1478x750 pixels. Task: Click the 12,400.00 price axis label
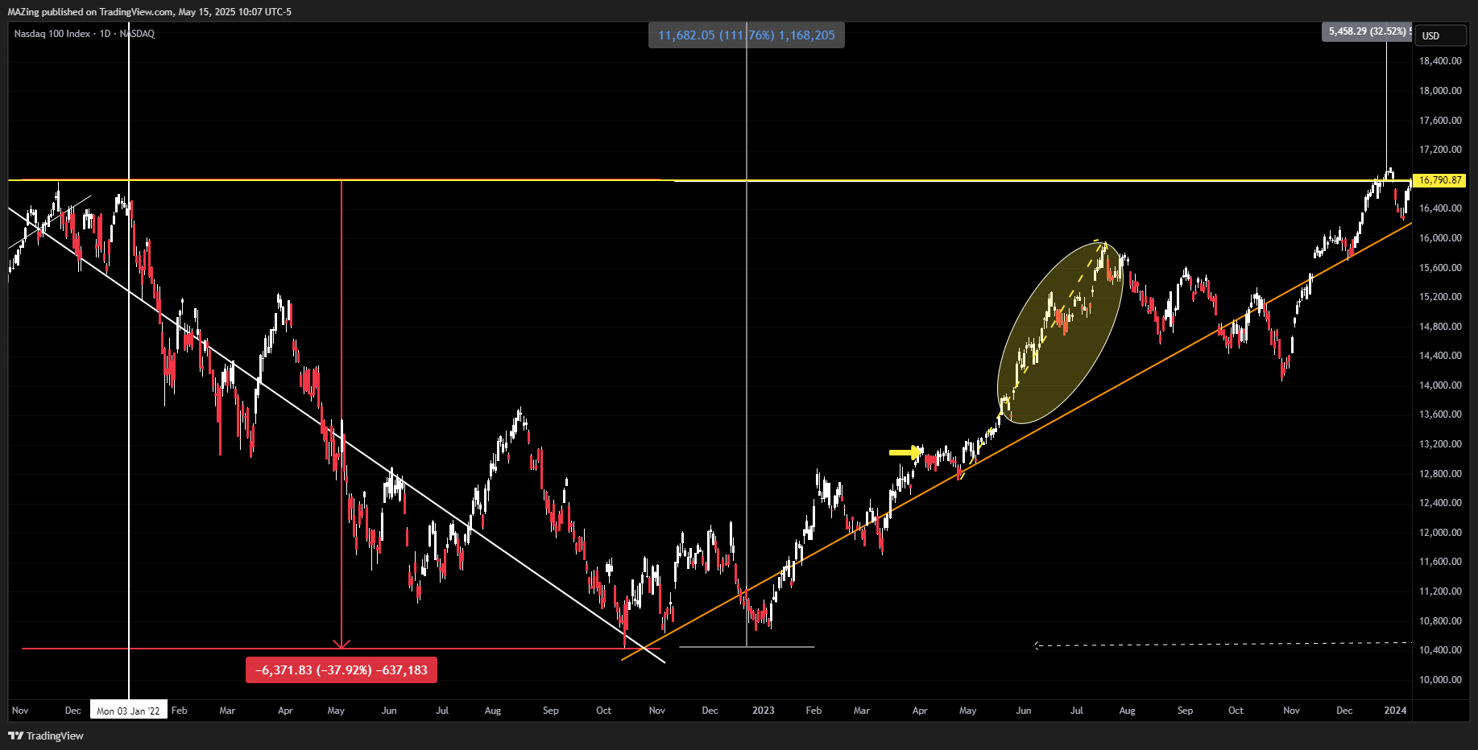point(1440,503)
